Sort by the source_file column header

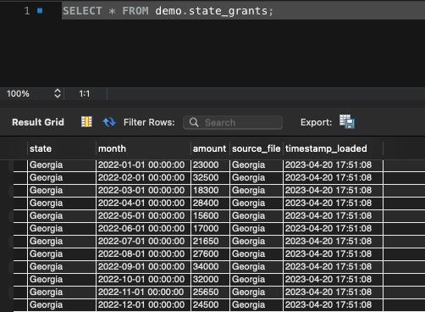click(257, 148)
